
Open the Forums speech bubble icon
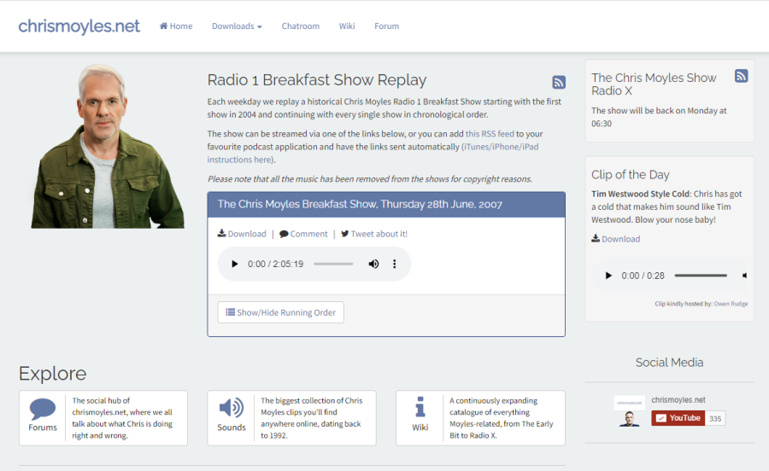coord(43,409)
